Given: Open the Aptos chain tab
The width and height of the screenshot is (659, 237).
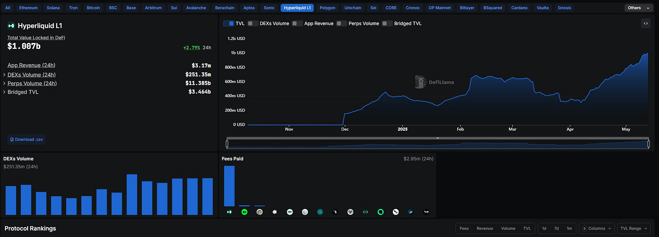Looking at the screenshot, I should (249, 8).
